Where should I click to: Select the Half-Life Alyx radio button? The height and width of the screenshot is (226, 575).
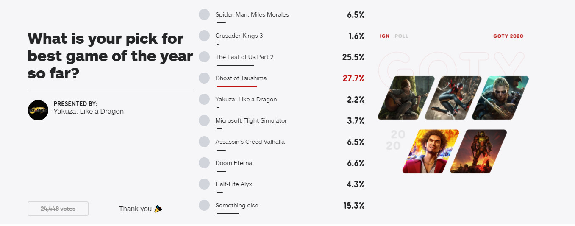coord(204,184)
